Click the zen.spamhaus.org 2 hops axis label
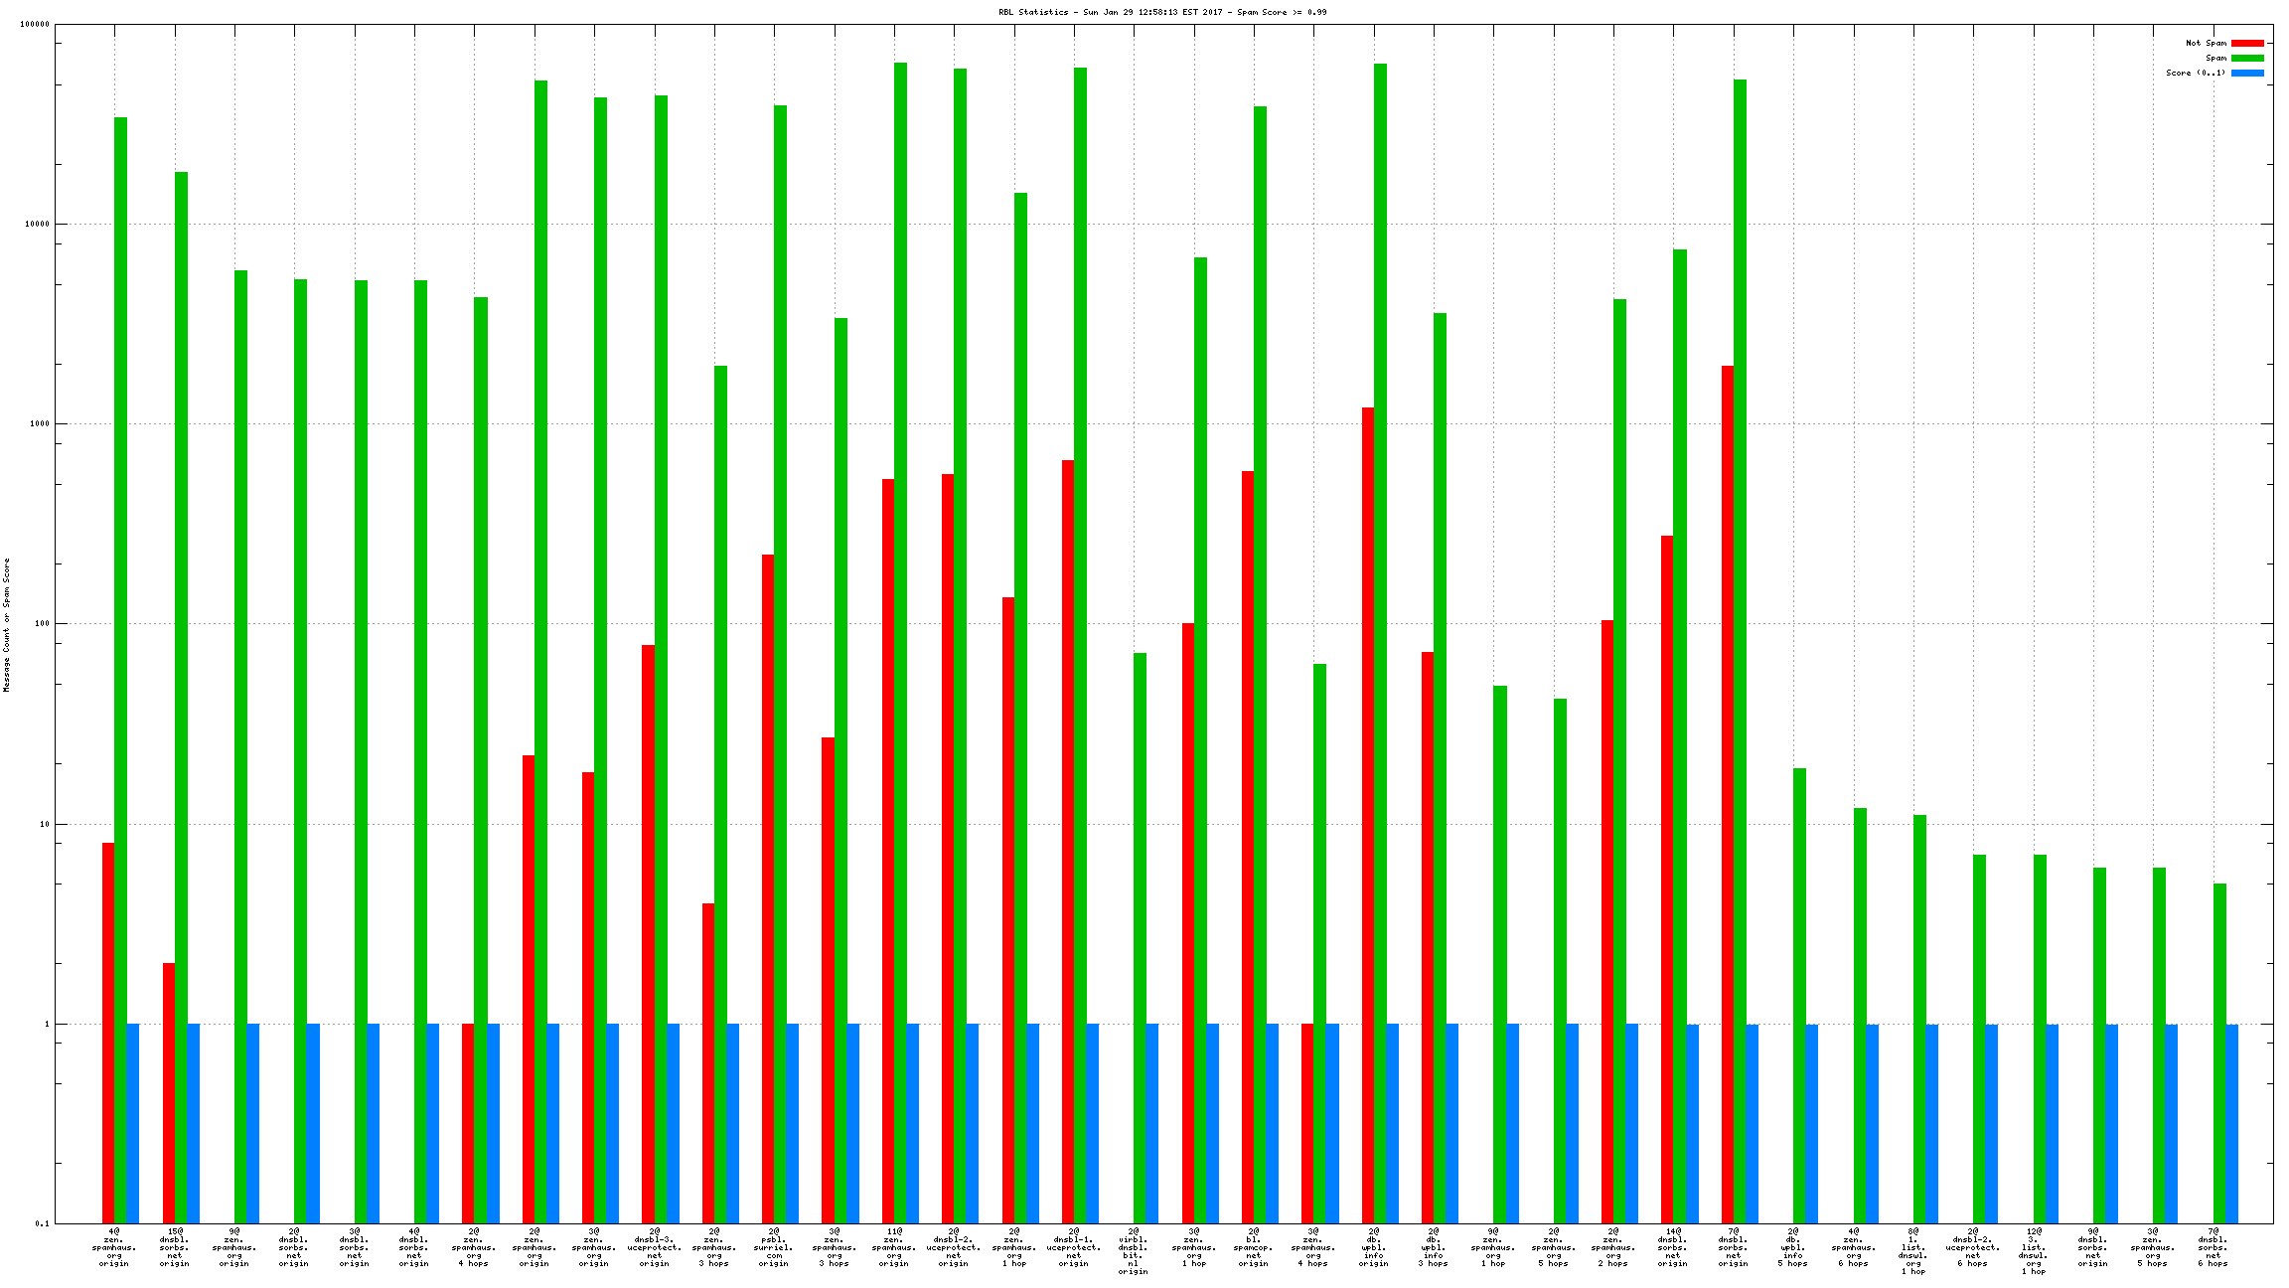 [x=1613, y=1247]
